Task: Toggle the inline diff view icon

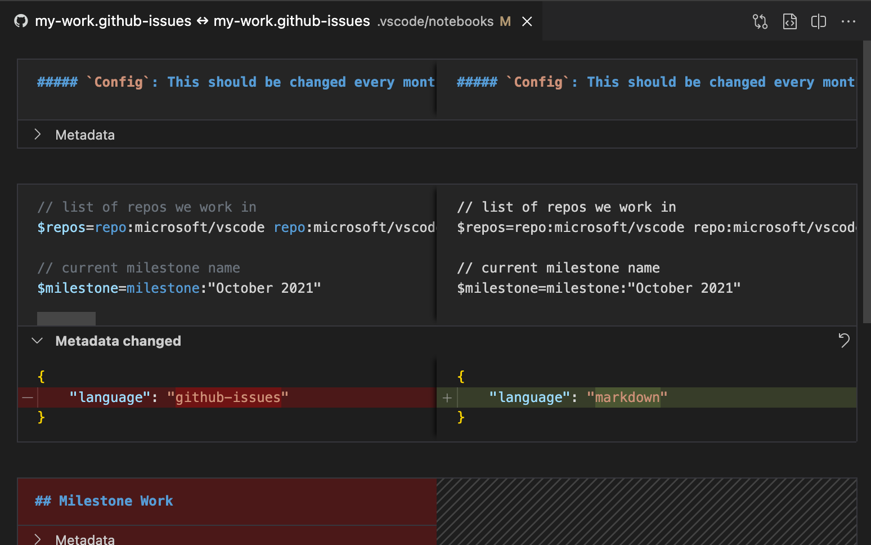Action: tap(818, 21)
